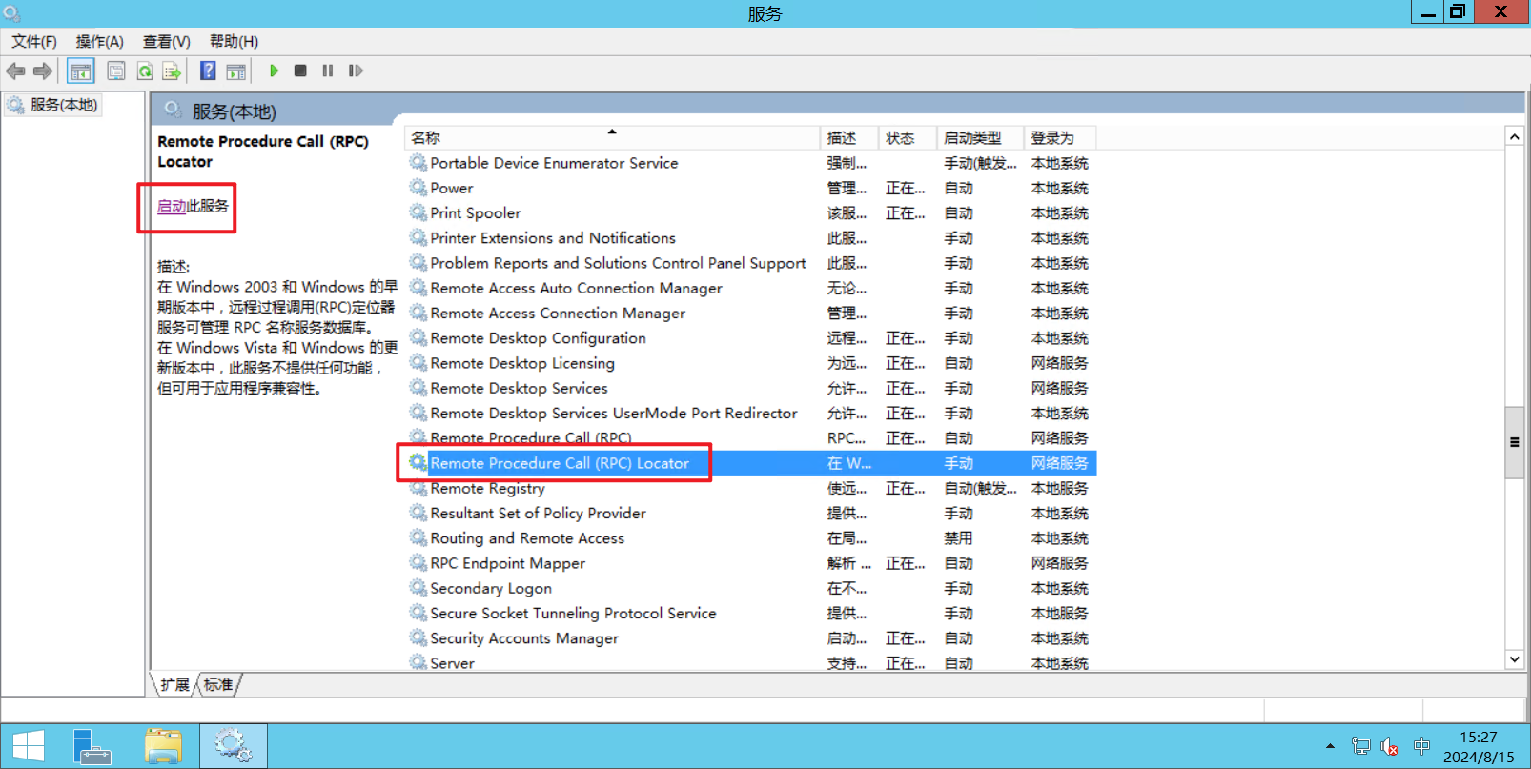This screenshot has width=1531, height=769.
Task: Open the 文件(F) menu
Action: click(x=34, y=41)
